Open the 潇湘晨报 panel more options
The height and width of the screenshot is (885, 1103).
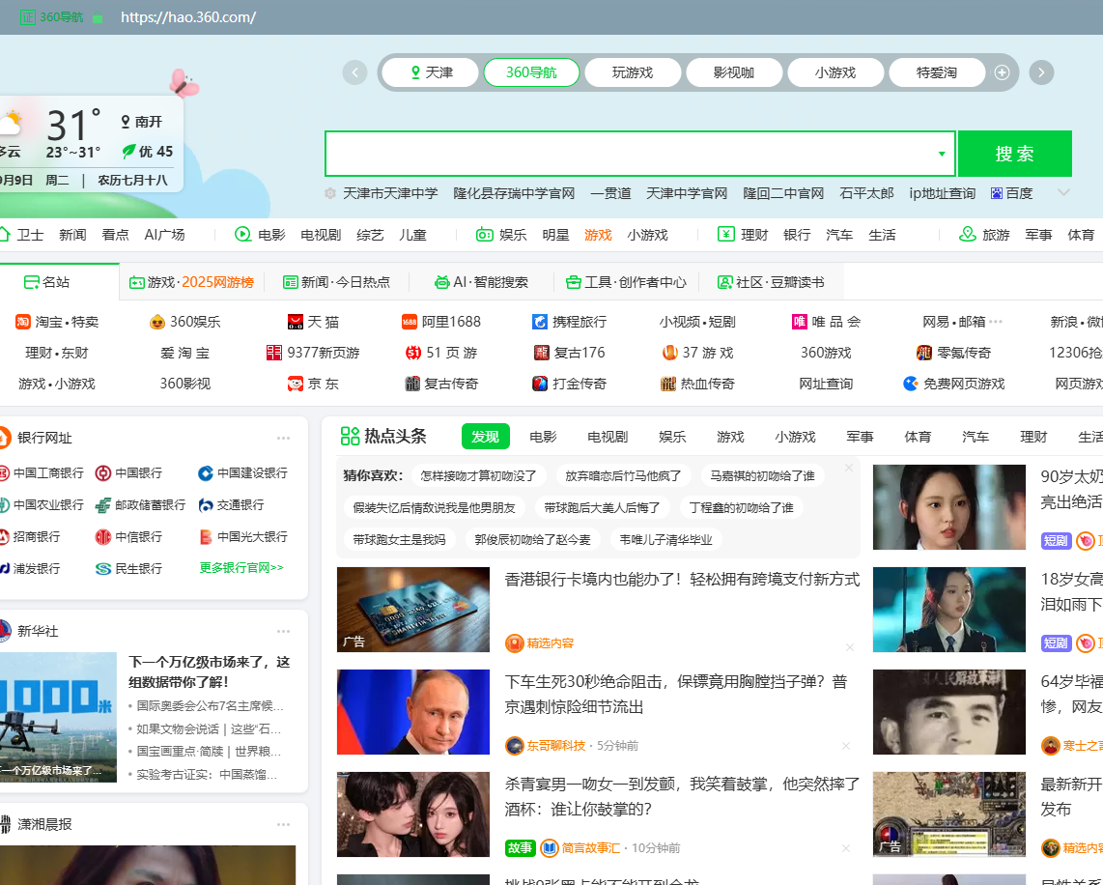coord(284,824)
